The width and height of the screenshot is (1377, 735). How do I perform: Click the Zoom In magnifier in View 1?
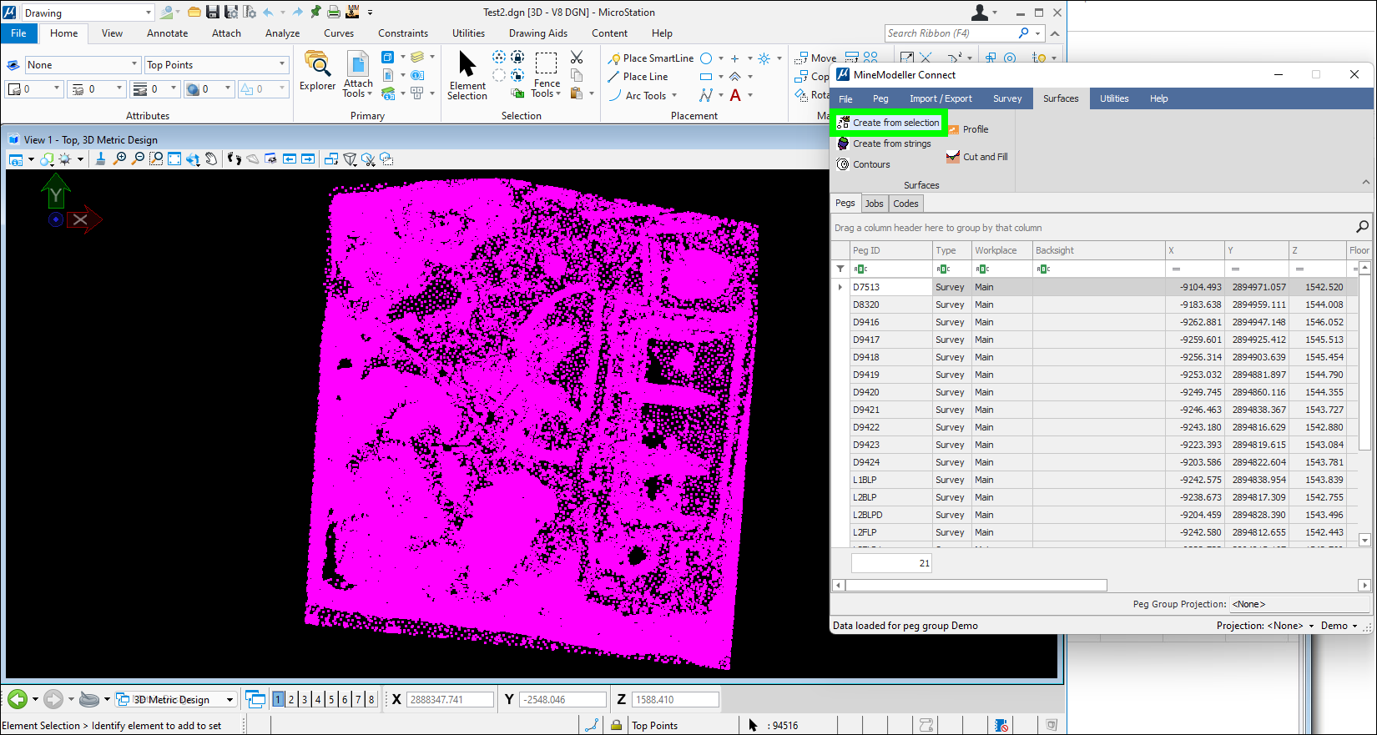(120, 159)
